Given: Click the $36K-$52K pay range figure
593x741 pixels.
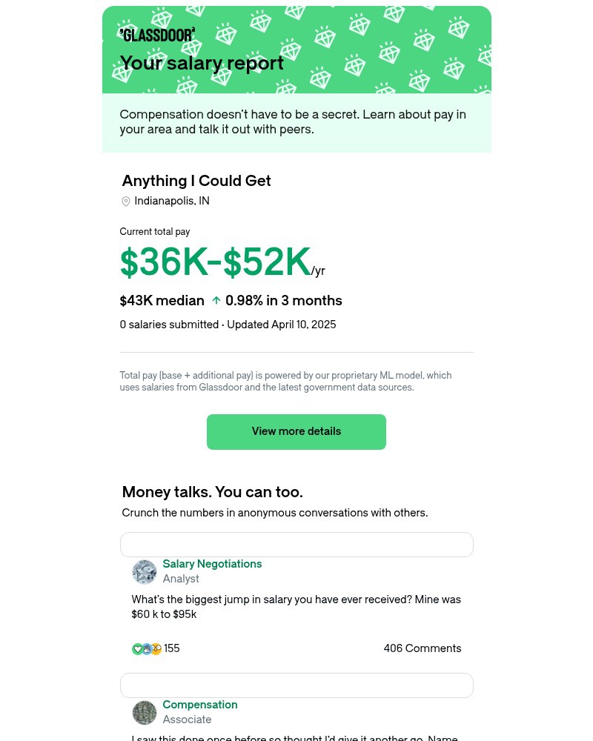Looking at the screenshot, I should [x=216, y=263].
